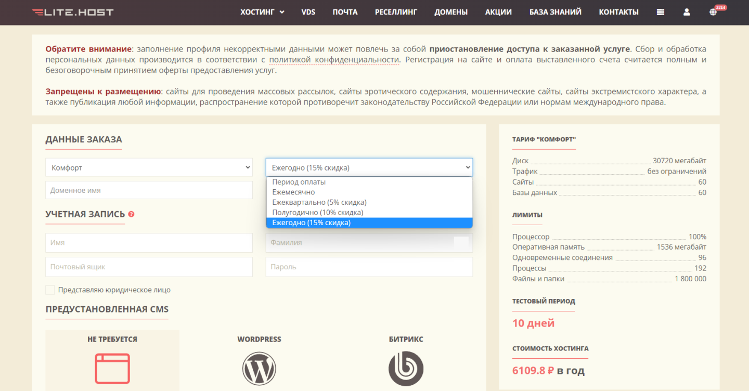
Task: Choose the Период оплаты option
Action: click(x=369, y=182)
